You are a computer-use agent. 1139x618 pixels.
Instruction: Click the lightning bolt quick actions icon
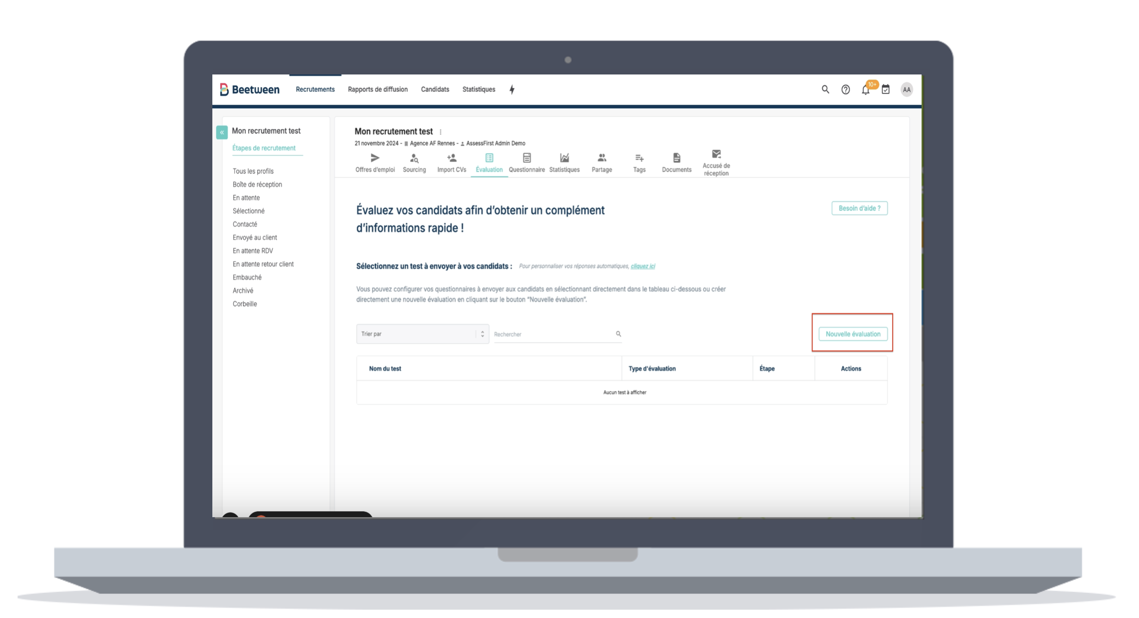click(512, 90)
